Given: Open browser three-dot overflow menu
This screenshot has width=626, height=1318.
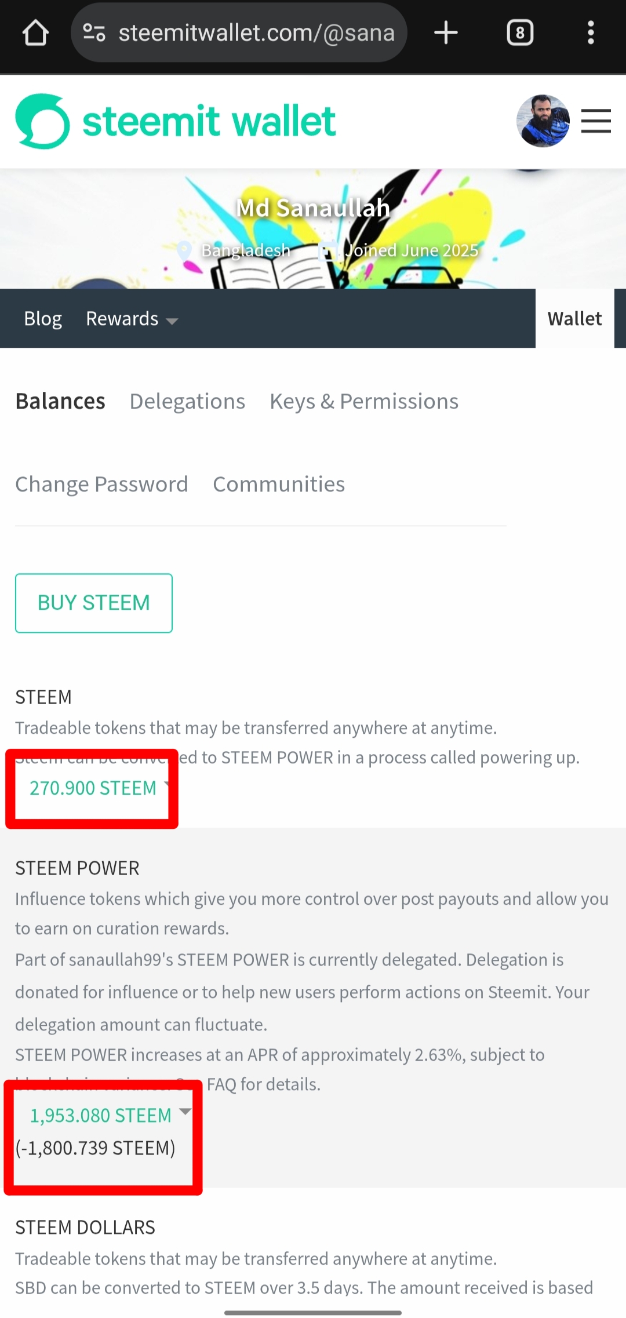Looking at the screenshot, I should (591, 33).
